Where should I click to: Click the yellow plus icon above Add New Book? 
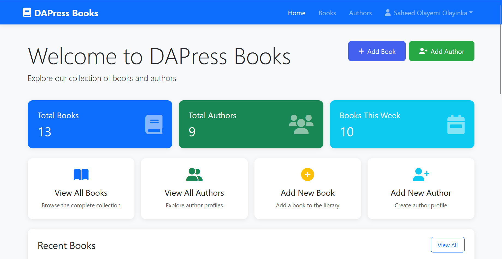[307, 174]
